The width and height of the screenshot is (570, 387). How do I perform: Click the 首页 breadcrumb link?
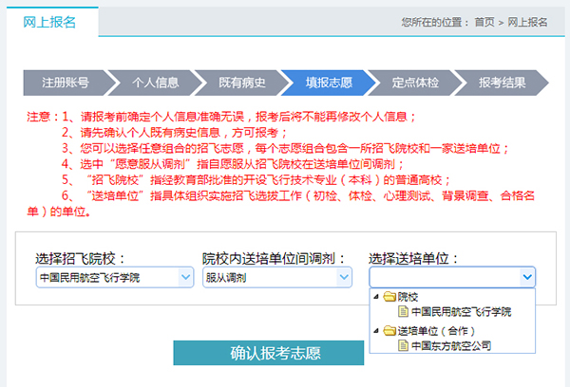click(484, 22)
